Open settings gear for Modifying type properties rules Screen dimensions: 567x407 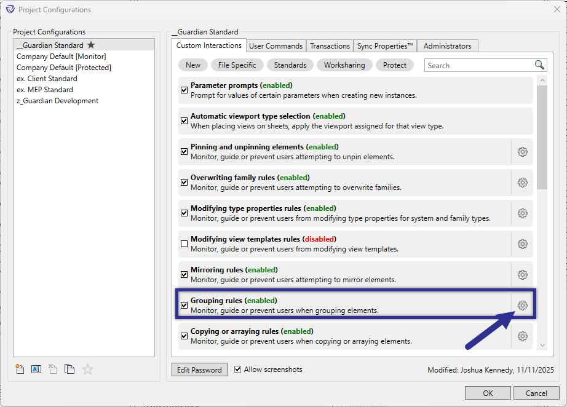coord(522,213)
